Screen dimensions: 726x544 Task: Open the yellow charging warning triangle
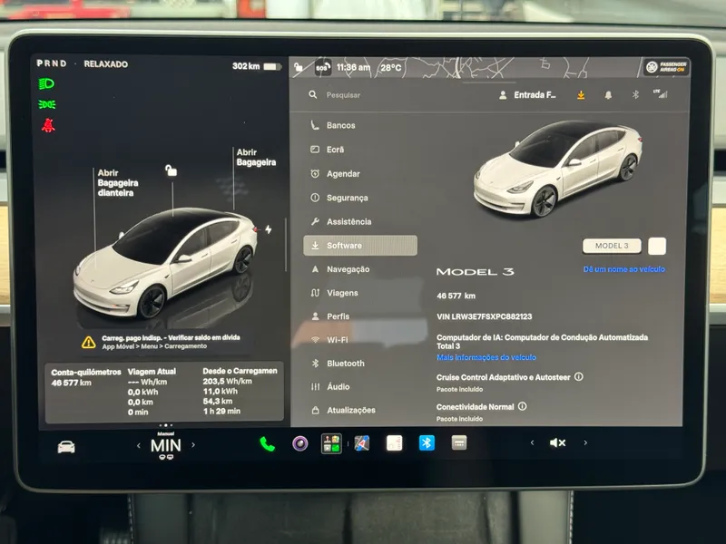tap(88, 343)
